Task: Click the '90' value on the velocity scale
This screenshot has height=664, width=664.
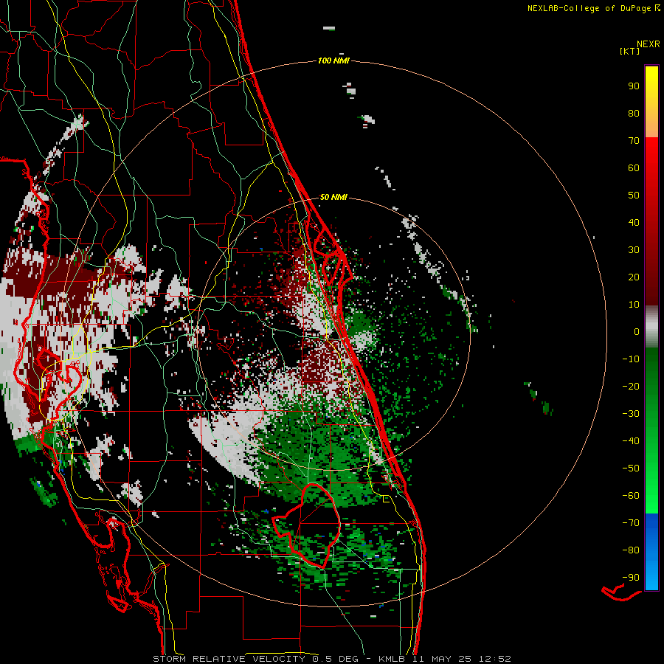Action: [x=634, y=86]
